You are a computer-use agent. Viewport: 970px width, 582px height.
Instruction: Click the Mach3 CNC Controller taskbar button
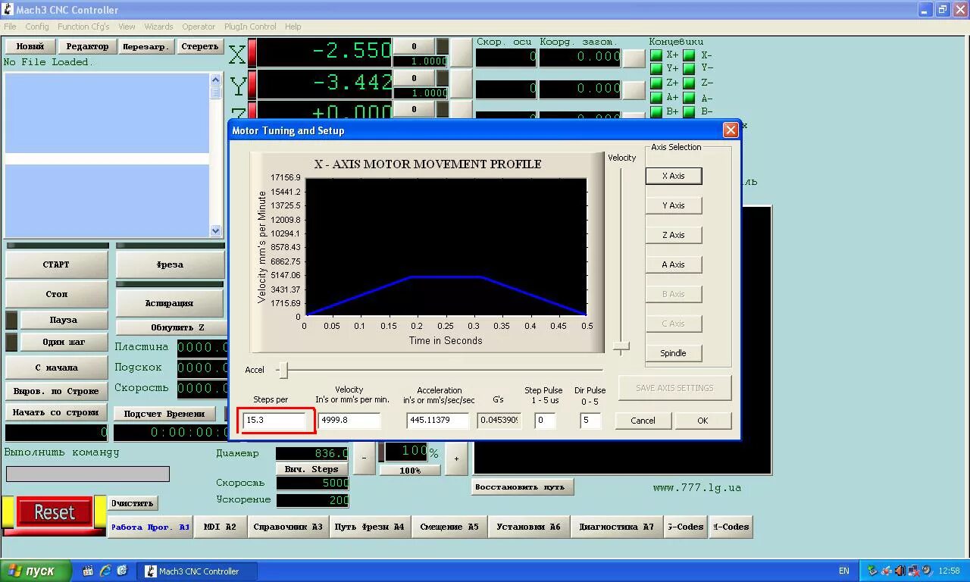[x=197, y=571]
